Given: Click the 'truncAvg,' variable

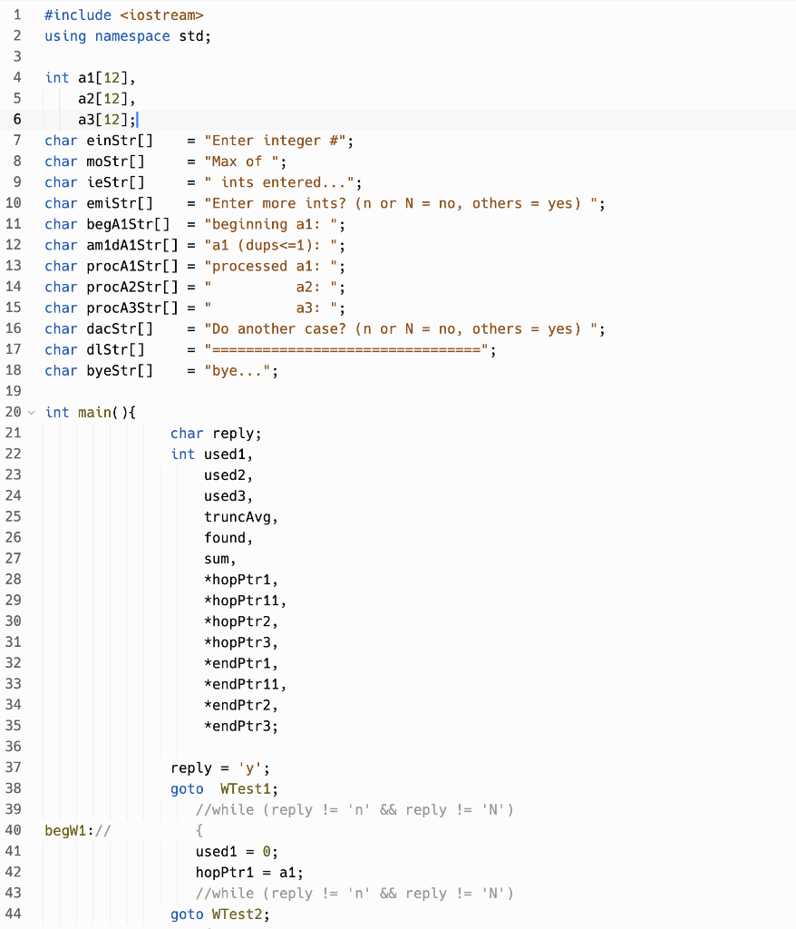Looking at the screenshot, I should [x=240, y=517].
